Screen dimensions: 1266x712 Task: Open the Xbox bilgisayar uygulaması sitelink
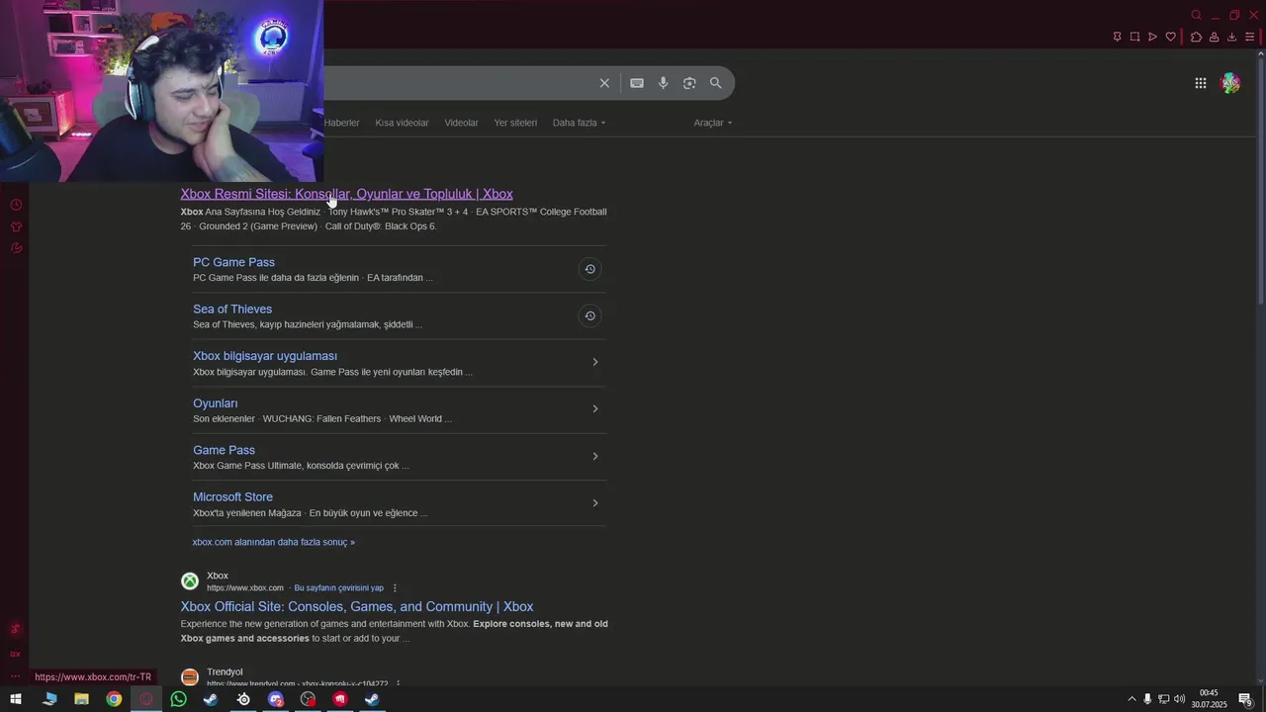265,356
